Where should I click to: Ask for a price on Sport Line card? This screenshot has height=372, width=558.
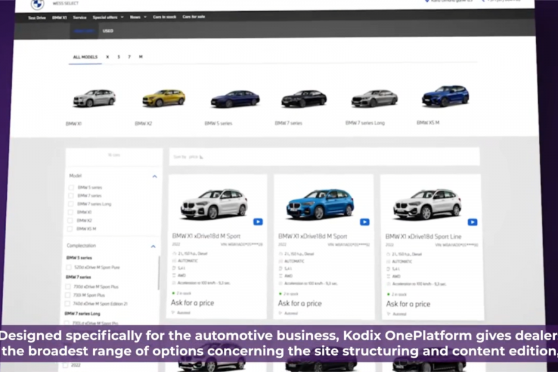coord(408,304)
